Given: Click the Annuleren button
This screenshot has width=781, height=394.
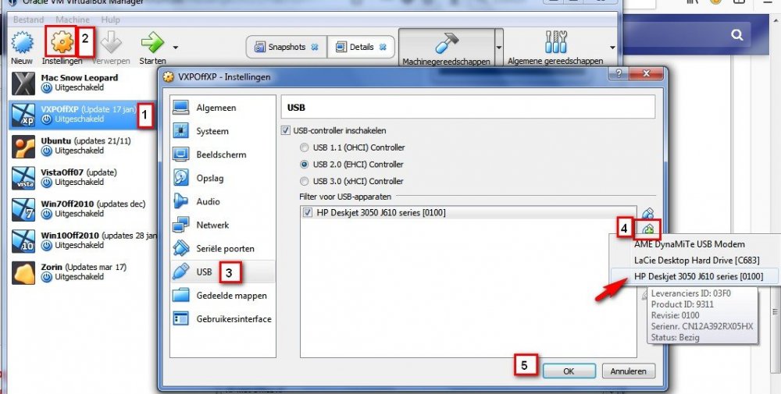Looking at the screenshot, I should 629,371.
